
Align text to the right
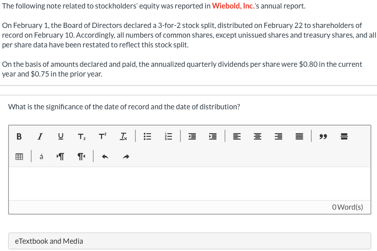coord(278,136)
